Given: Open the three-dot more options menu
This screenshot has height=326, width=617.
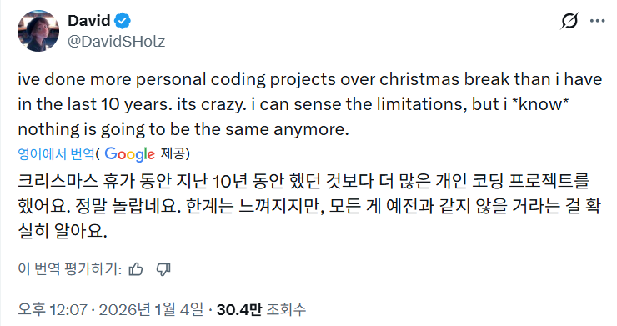Looking at the screenshot, I should (x=597, y=21).
